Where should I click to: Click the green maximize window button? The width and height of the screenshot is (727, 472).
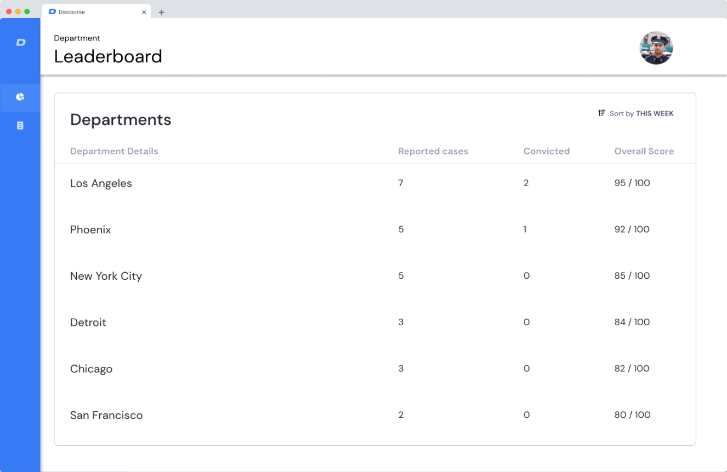(27, 11)
